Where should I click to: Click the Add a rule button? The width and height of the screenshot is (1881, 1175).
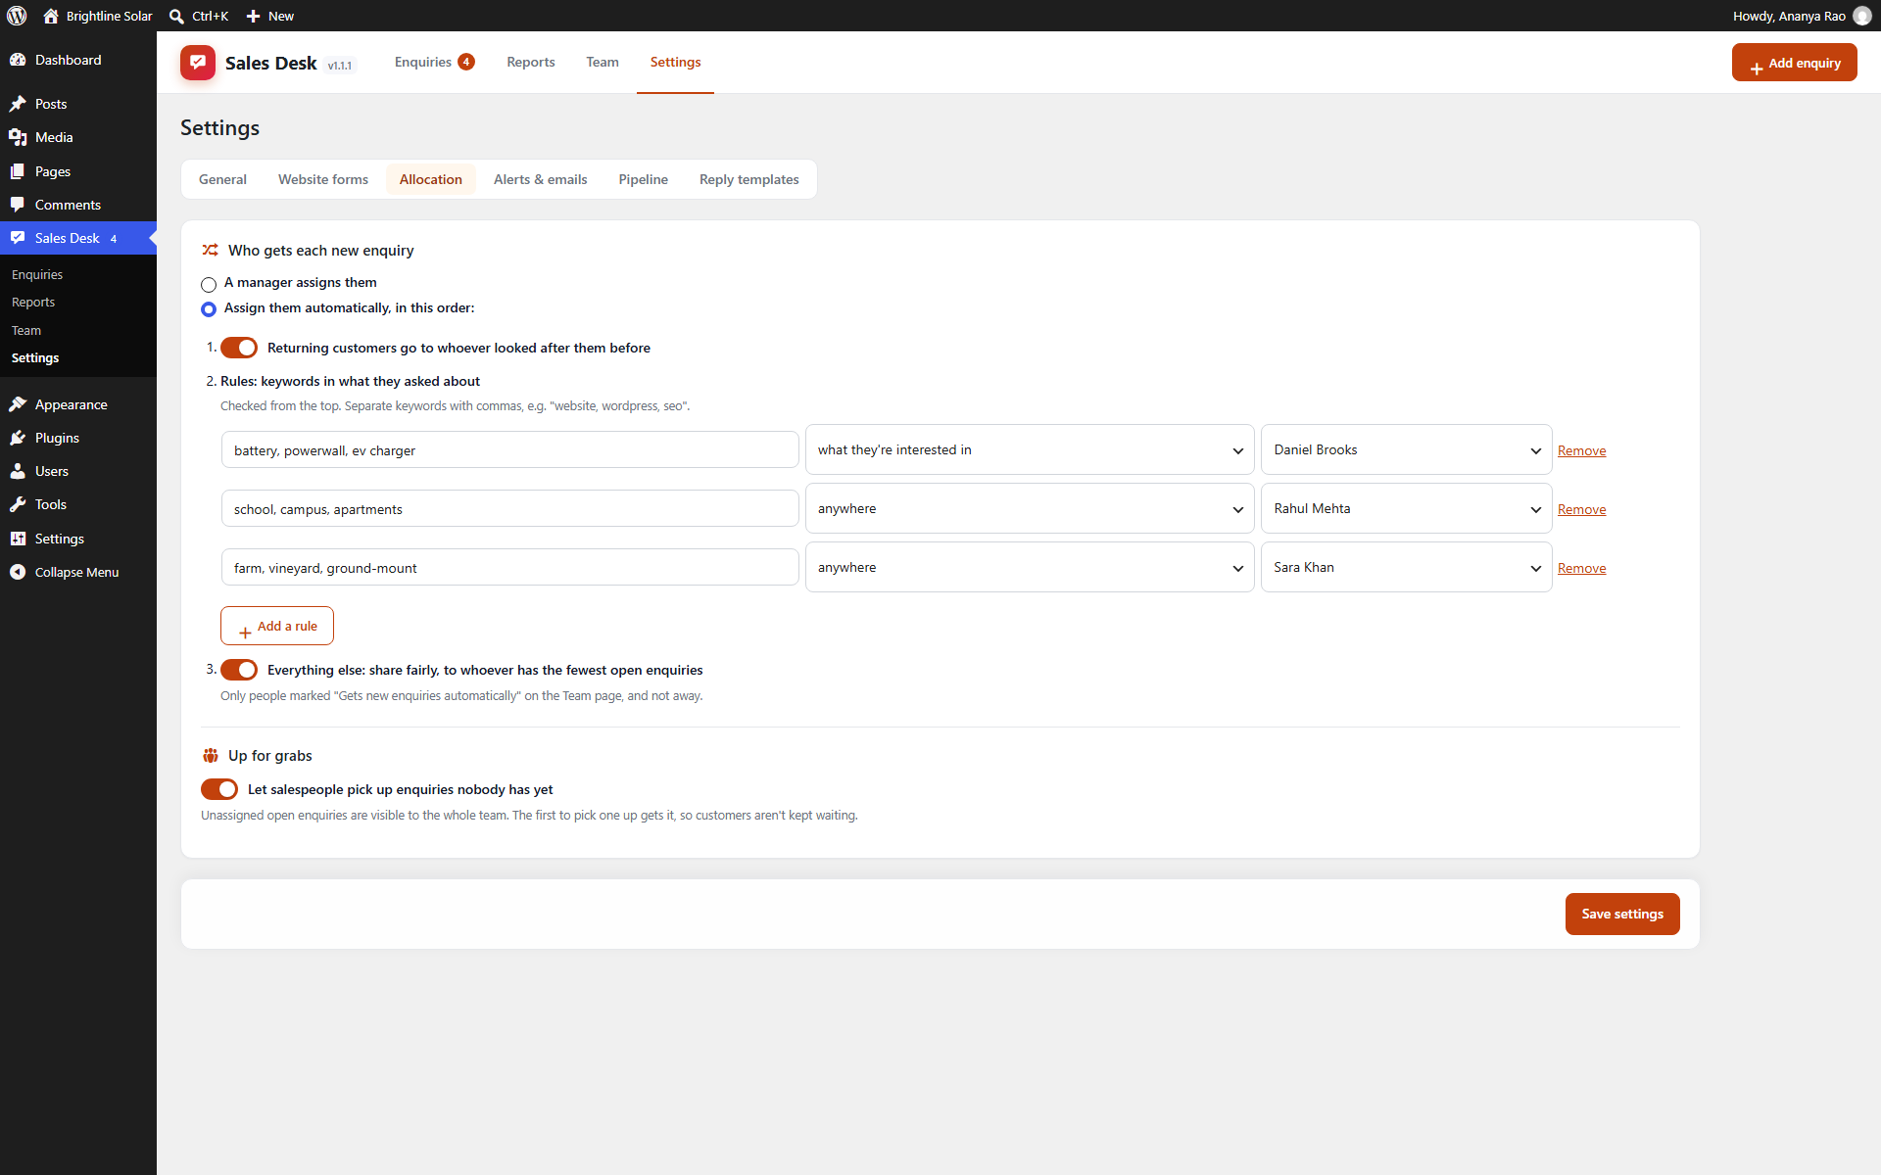coord(277,626)
